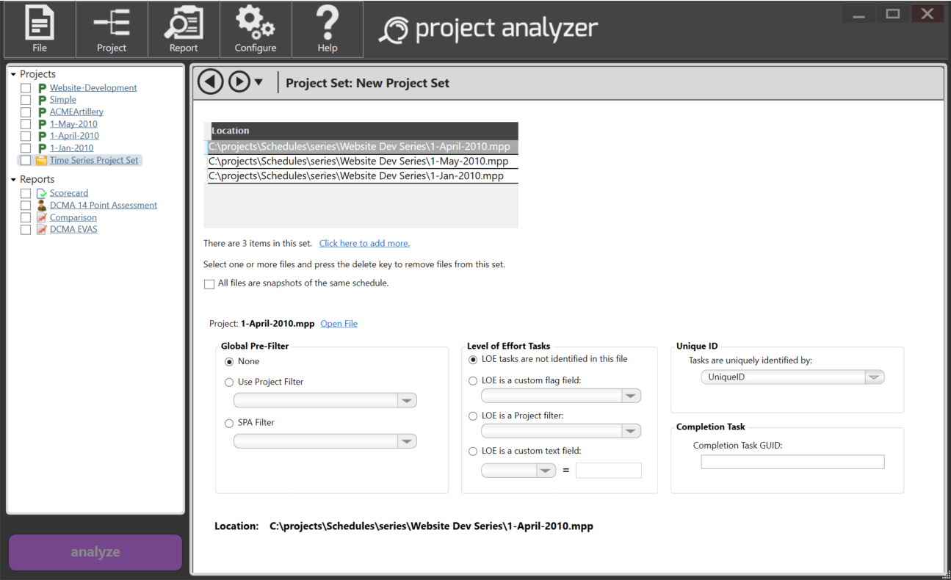Select the 'Use Project Filter' radio button
951x580 pixels.
tap(229, 383)
